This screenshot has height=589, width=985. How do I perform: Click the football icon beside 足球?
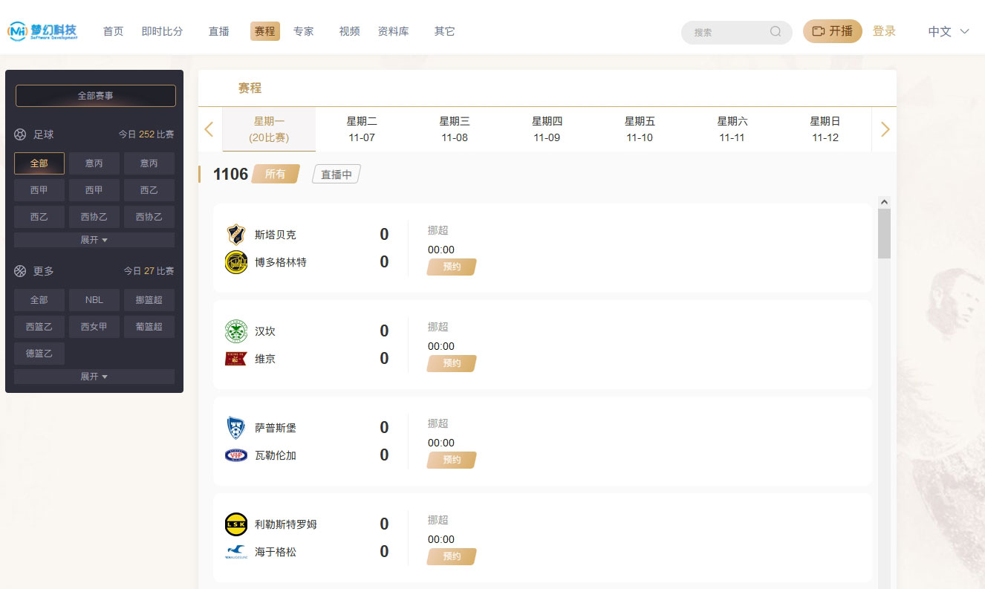click(x=20, y=134)
